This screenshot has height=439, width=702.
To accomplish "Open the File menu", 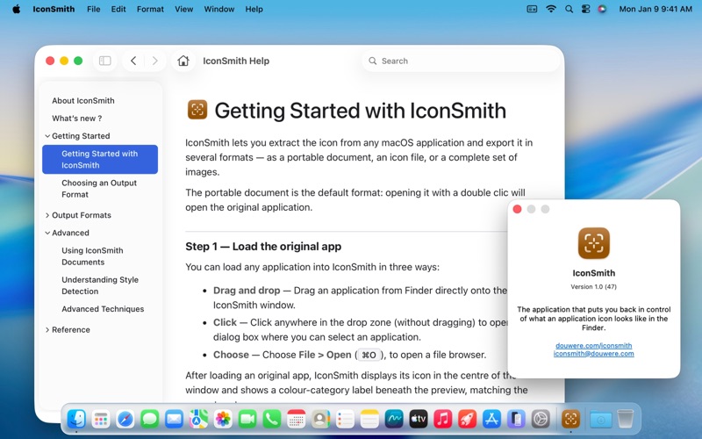I will (x=94, y=9).
